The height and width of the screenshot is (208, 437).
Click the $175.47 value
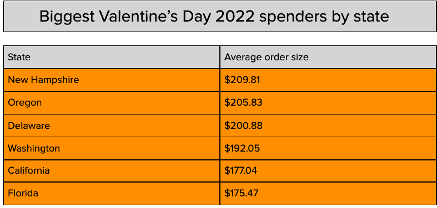click(242, 193)
